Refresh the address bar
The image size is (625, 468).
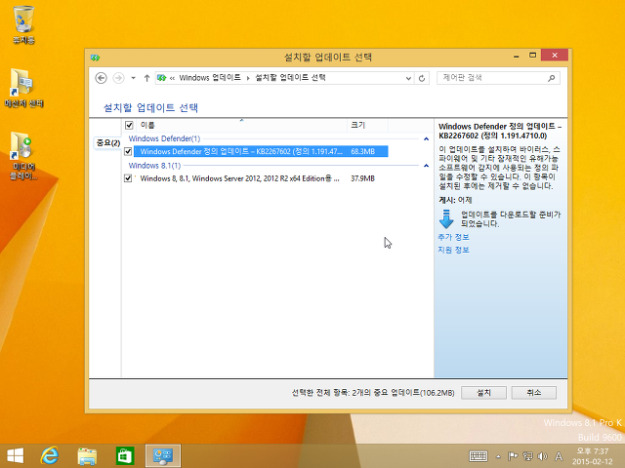tap(422, 78)
